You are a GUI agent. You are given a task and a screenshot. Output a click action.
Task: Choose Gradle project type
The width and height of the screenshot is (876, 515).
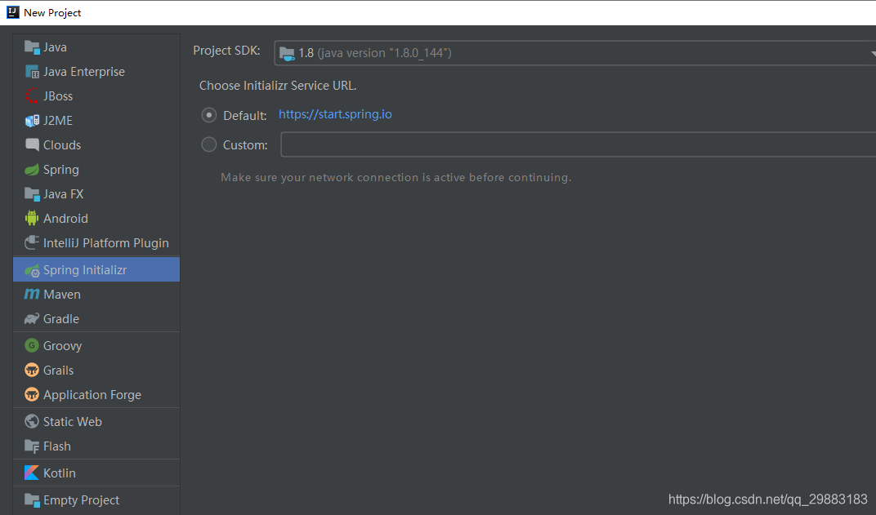pyautogui.click(x=96, y=318)
